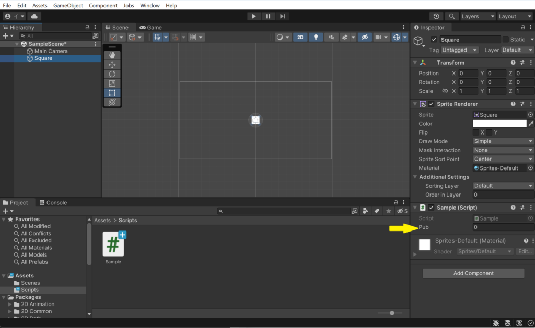Open the Sample (Script) component context menu
535x328 pixels.
click(531, 208)
